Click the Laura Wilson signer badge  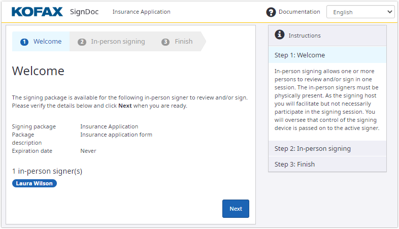point(35,183)
